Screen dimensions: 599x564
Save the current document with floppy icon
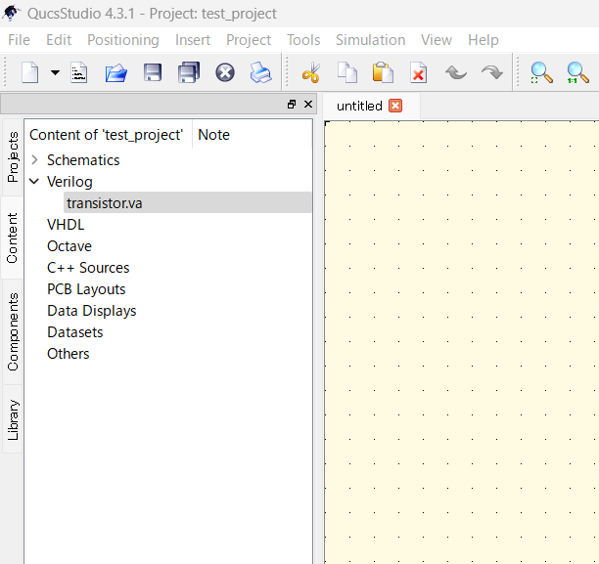point(153,72)
